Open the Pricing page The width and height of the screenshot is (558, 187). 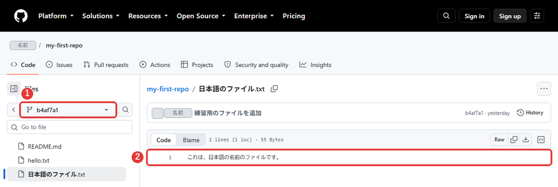click(294, 16)
